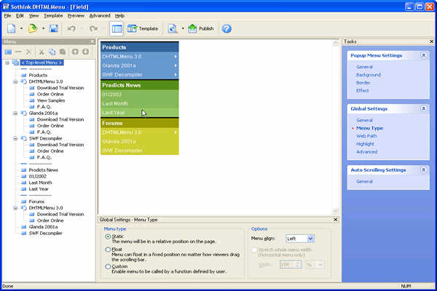Collapse DHTMLMenu 3.0 node under Forums
This screenshot has height=291, width=437.
15,208
